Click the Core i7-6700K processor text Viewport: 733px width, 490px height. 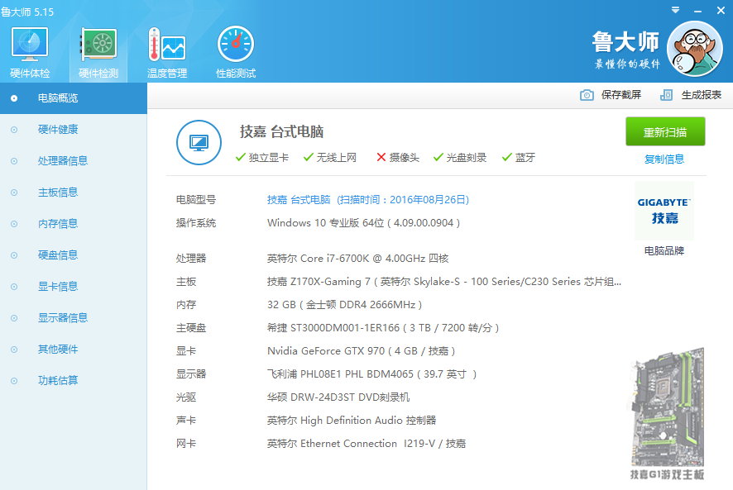(x=358, y=259)
